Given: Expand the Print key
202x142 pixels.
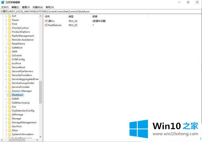Looking at the screenshot, I should coord(6,24).
